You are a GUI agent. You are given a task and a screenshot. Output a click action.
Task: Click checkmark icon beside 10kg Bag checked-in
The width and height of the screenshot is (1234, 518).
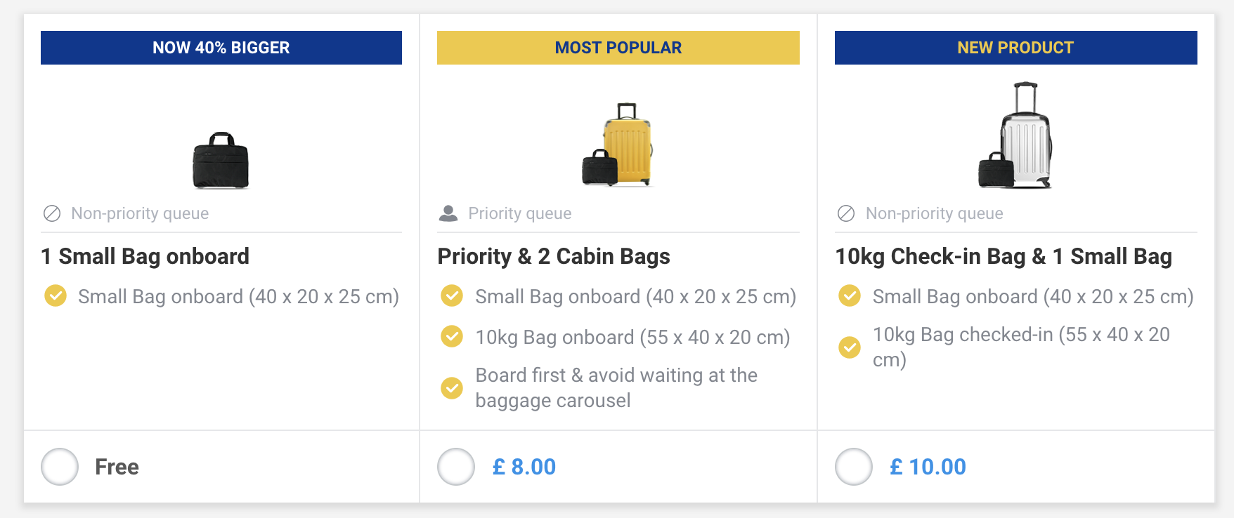pos(850,347)
